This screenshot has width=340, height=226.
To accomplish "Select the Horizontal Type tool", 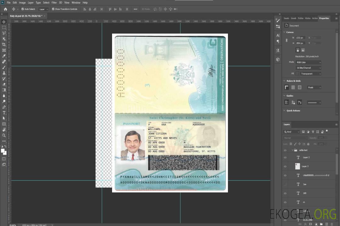I will [x=4, y=113].
